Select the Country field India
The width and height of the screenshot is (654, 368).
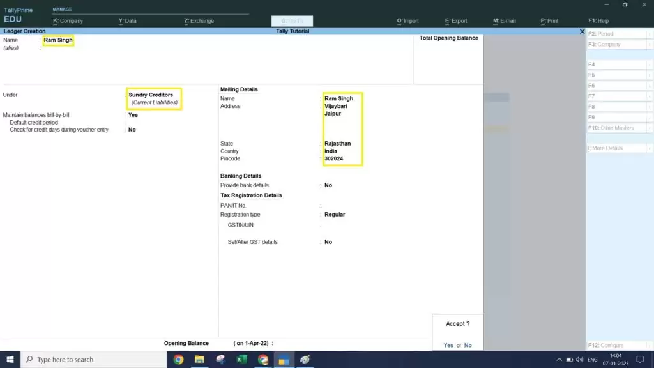pyautogui.click(x=331, y=151)
